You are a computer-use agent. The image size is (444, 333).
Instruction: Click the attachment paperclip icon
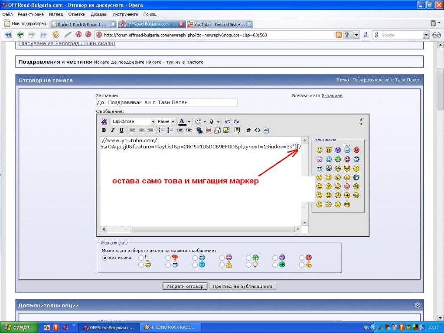coord(212,121)
